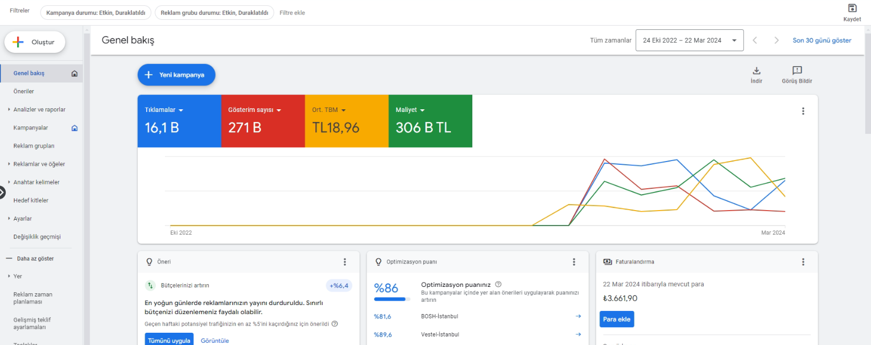Open Kampanyalar in sidebar
Image resolution: width=871 pixels, height=345 pixels.
(30, 128)
